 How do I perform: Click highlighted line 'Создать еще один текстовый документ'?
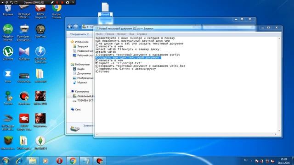(128, 58)
